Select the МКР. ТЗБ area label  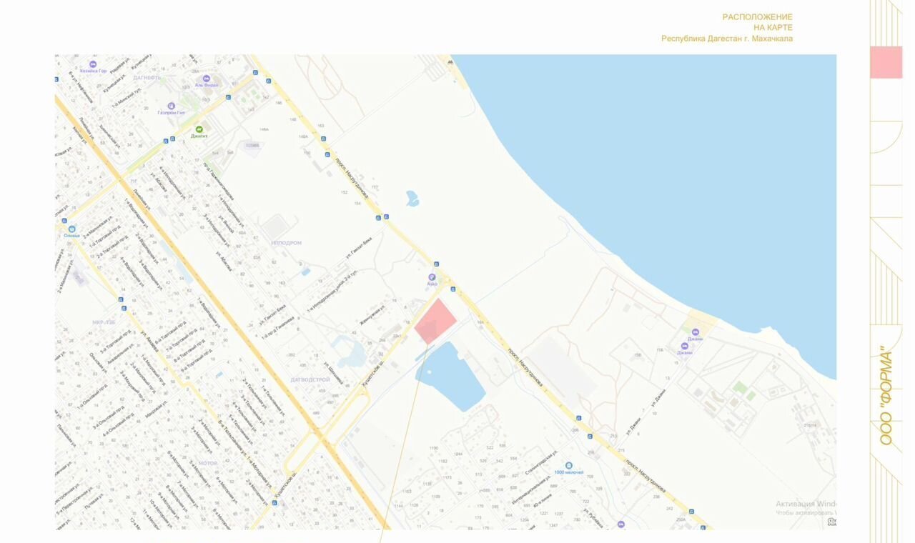104,322
